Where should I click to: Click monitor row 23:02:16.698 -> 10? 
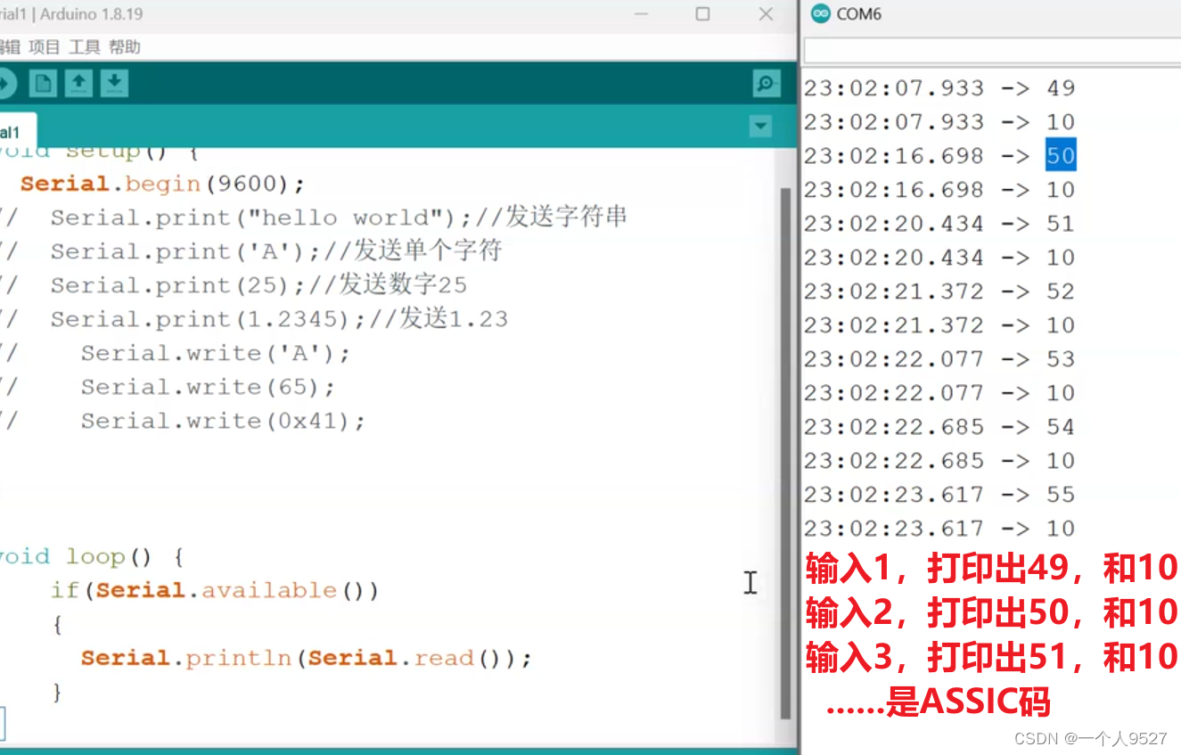coord(939,190)
